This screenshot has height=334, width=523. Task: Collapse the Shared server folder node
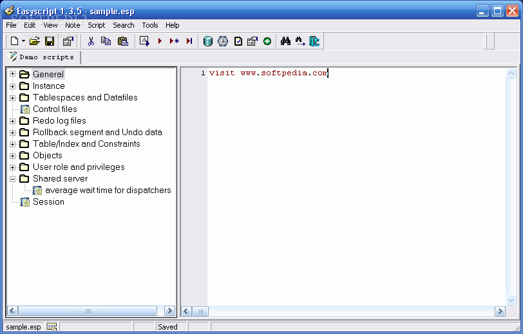13,179
